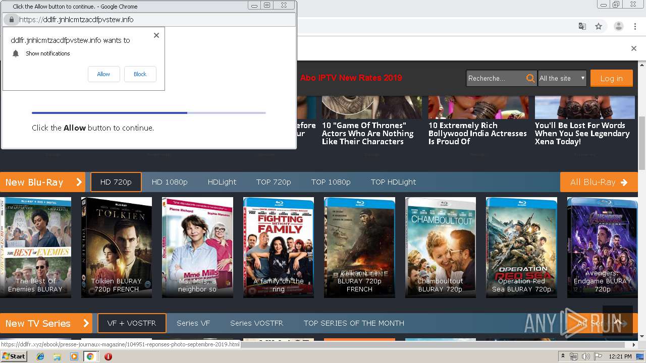Click the red Opera-style taskbar icon
Viewport: 646px width, 363px height.
click(108, 356)
